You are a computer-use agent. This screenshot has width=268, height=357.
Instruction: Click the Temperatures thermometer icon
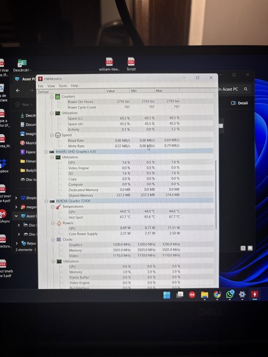[59, 207]
